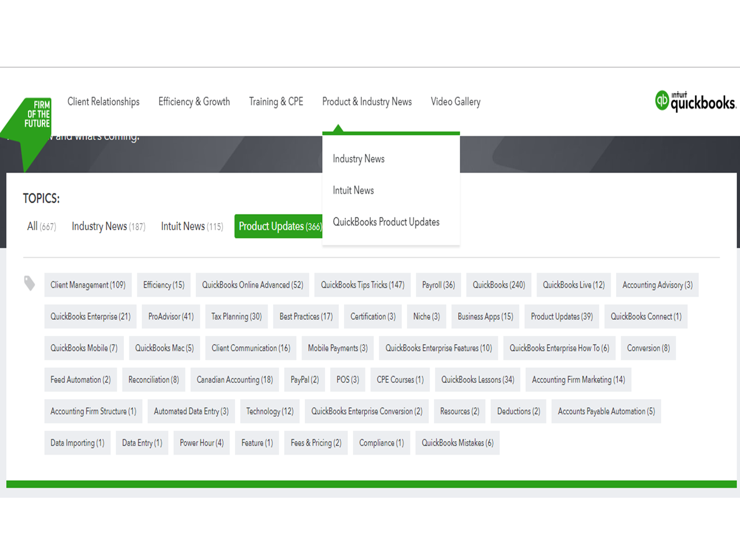The width and height of the screenshot is (740, 555).
Task: Select Industry News in dropdown menu
Action: click(x=359, y=159)
